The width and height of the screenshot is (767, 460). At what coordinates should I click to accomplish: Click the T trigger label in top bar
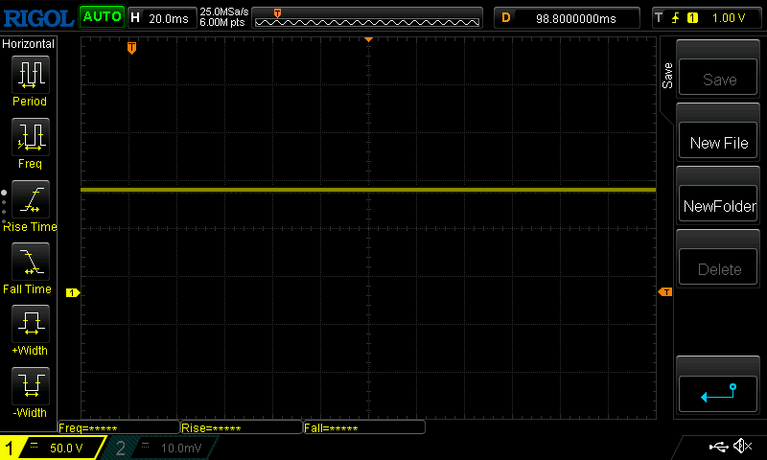659,18
